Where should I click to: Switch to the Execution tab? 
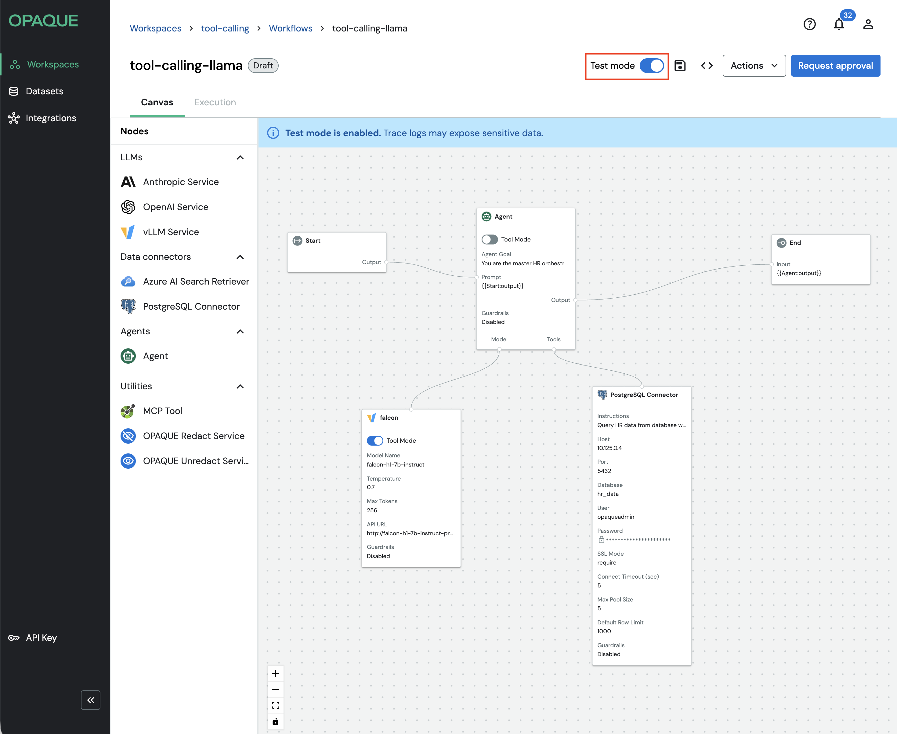(215, 102)
